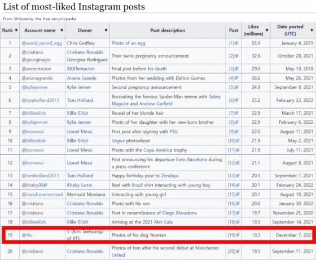Sort by Likes (millions) arrows

click(x=267, y=30)
